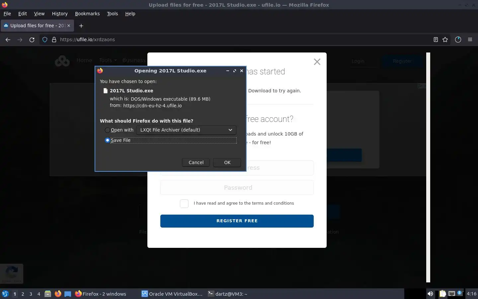478x299 pixels.
Task: Open the Firefox account icon
Action: pyautogui.click(x=458, y=40)
